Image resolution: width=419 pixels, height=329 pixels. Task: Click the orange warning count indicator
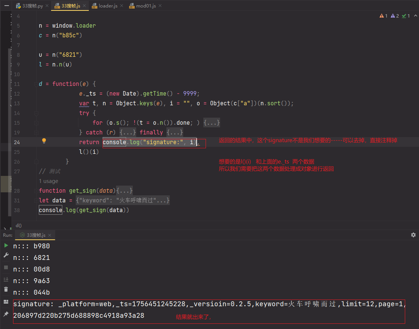click(384, 16)
